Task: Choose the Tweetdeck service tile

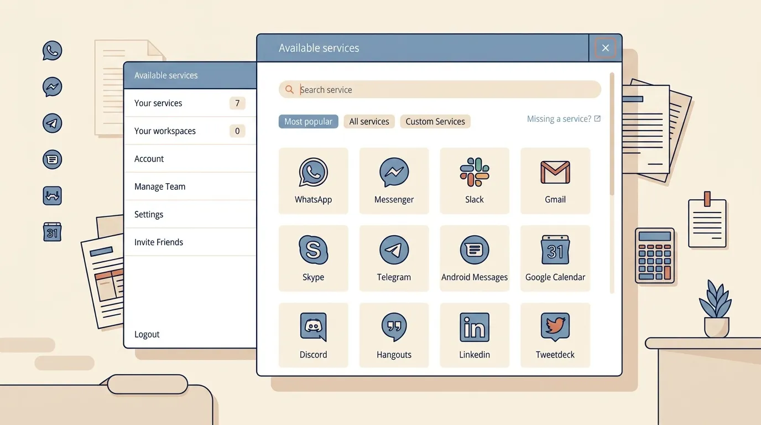Action: pyautogui.click(x=555, y=335)
